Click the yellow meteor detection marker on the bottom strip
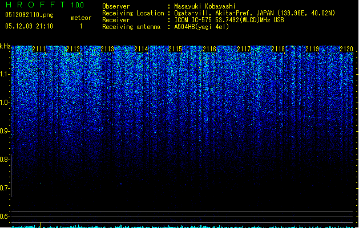 (x=41, y=225)
